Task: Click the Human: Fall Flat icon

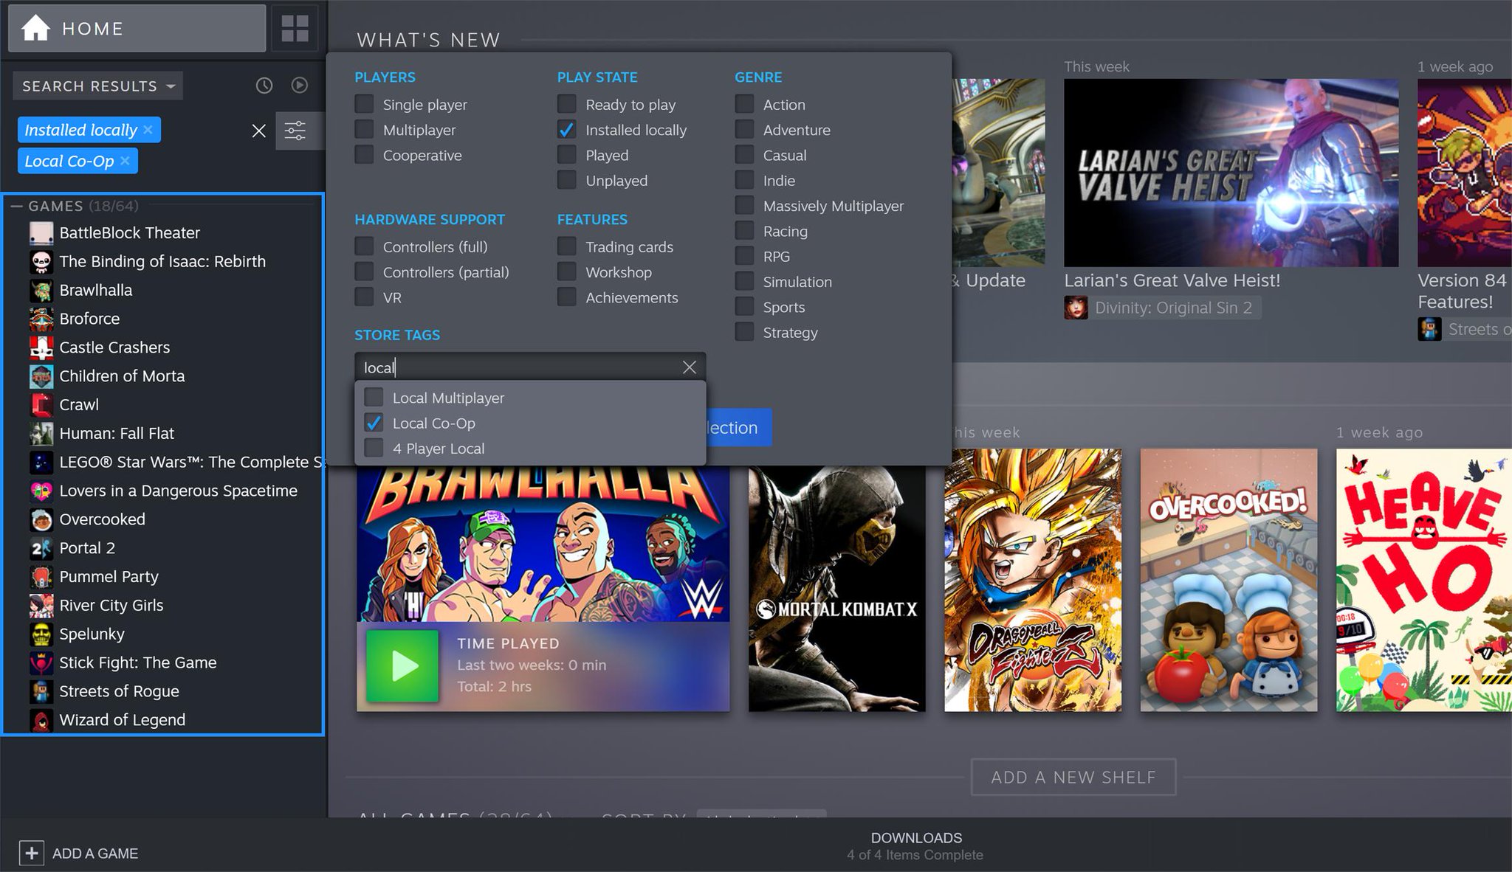Action: (41, 434)
